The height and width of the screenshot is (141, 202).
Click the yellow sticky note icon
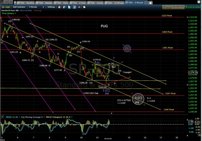point(84,7)
